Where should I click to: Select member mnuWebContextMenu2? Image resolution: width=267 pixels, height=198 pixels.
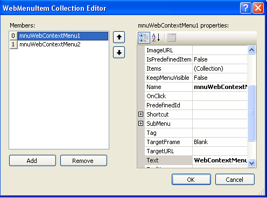click(x=63, y=44)
